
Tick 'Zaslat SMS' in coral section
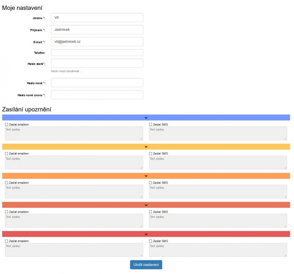150,212
